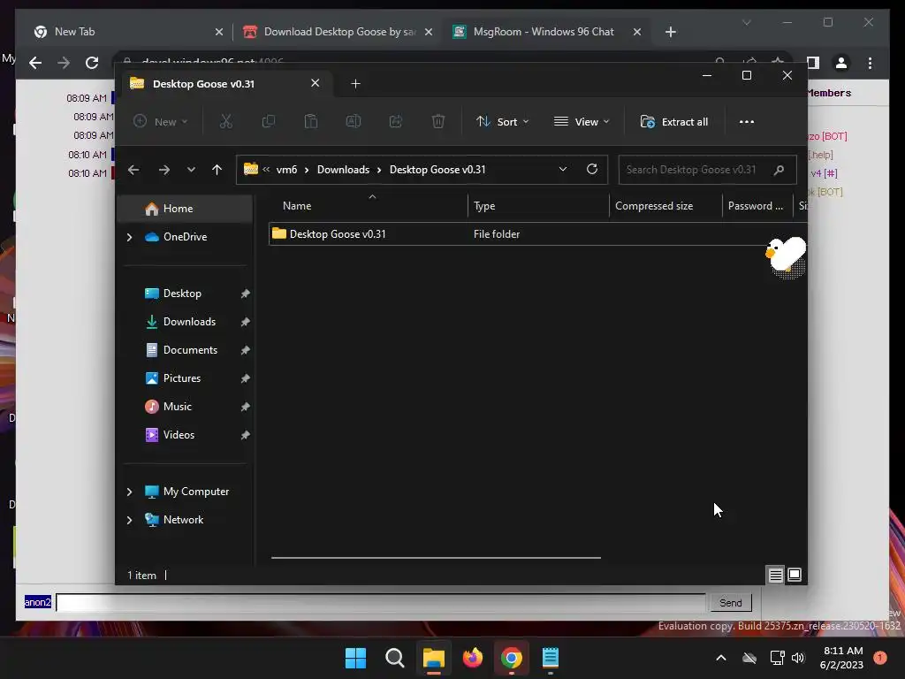Viewport: 905px width, 679px height.
Task: Show hidden system tray icons
Action: tap(721, 658)
